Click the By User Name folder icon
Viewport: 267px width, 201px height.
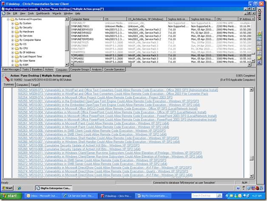tap(17, 61)
